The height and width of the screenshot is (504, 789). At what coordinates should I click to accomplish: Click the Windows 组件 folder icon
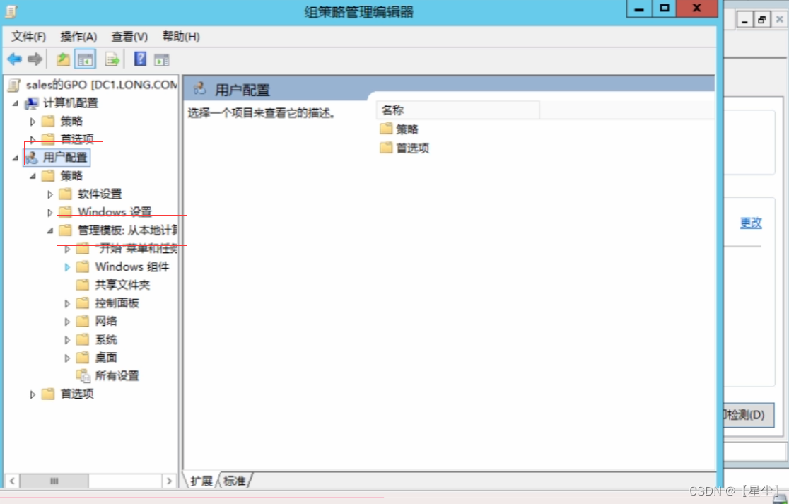tap(83, 266)
